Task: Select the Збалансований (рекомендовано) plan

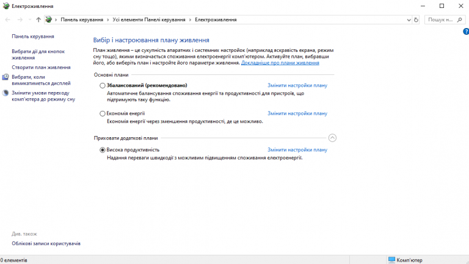Action: pos(103,86)
